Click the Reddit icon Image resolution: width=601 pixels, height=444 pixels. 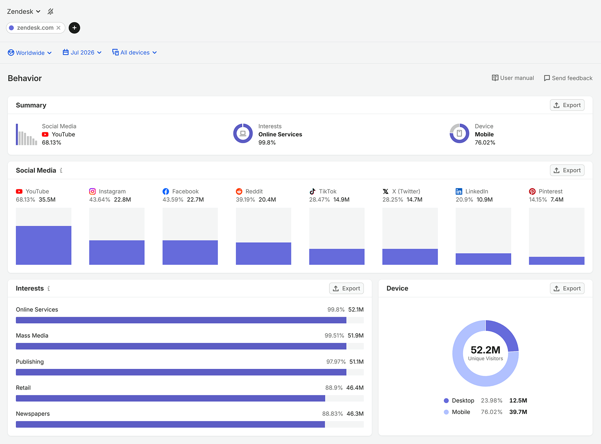pyautogui.click(x=239, y=192)
